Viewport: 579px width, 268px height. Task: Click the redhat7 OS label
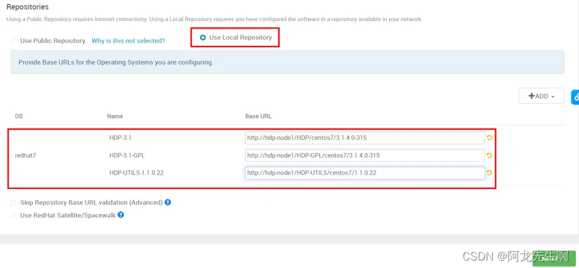tap(26, 155)
